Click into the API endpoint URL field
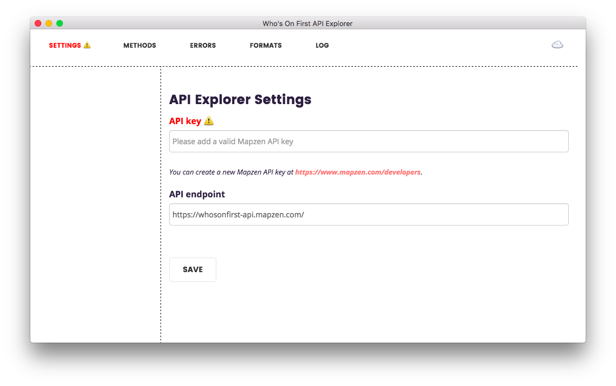616x386 pixels. coord(369,215)
